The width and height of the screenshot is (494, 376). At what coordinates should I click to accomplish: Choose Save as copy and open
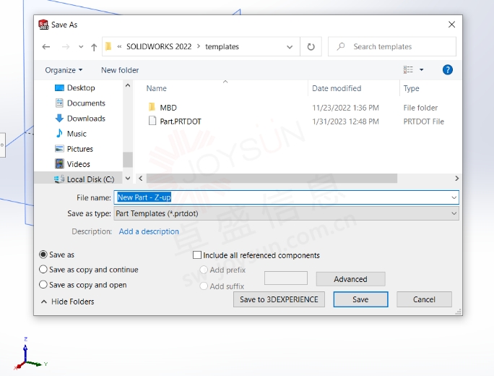coord(43,285)
